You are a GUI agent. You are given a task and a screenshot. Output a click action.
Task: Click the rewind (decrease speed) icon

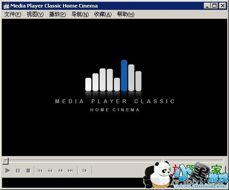tap(50, 170)
